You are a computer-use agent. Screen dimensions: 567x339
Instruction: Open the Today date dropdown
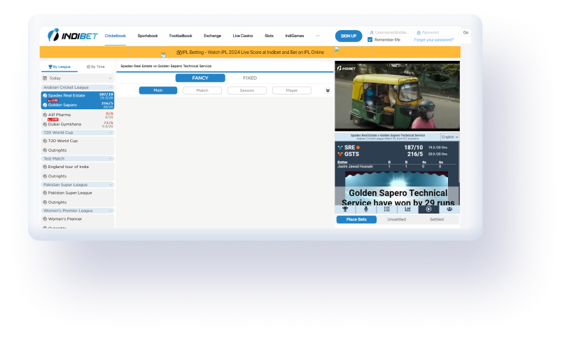[78, 78]
